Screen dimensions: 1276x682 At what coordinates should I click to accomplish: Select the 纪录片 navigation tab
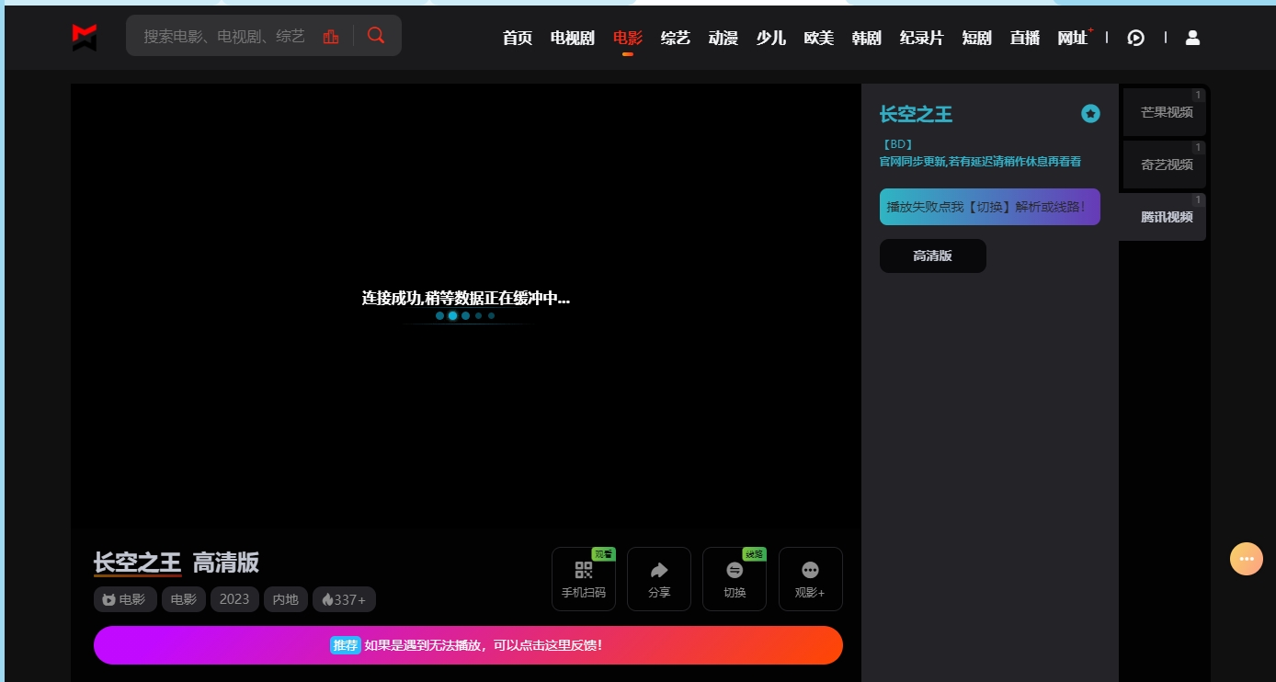pyautogui.click(x=921, y=38)
